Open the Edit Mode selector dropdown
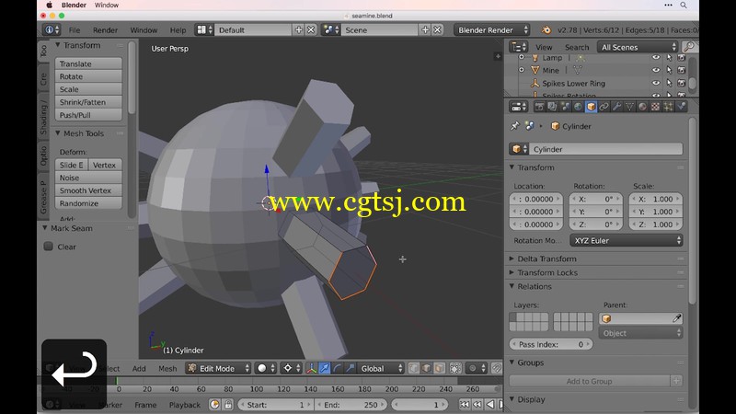 [218, 369]
